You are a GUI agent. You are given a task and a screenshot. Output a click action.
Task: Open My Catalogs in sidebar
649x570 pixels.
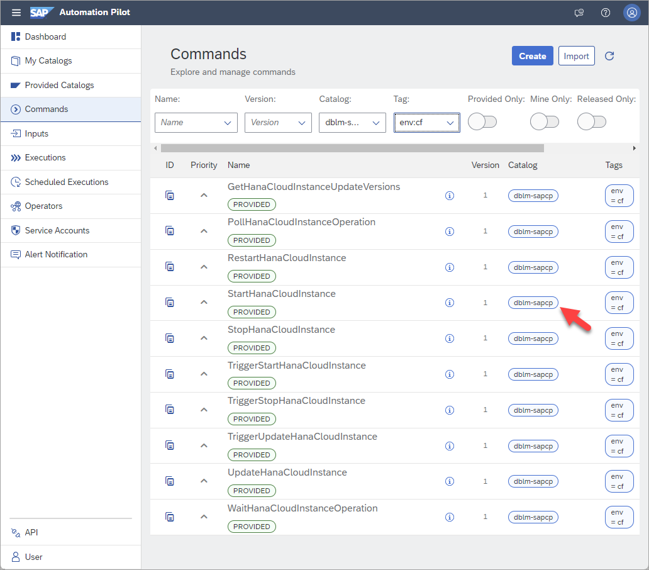(x=71, y=61)
